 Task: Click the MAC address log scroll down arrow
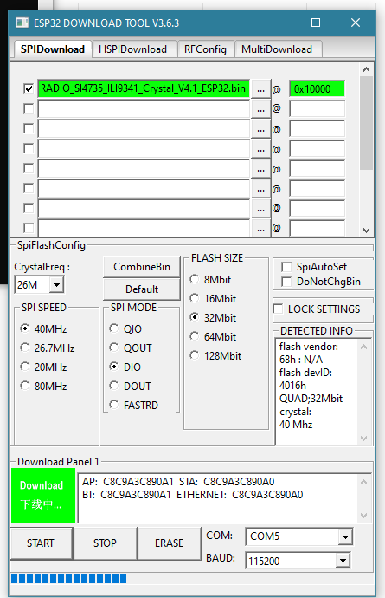click(x=363, y=516)
